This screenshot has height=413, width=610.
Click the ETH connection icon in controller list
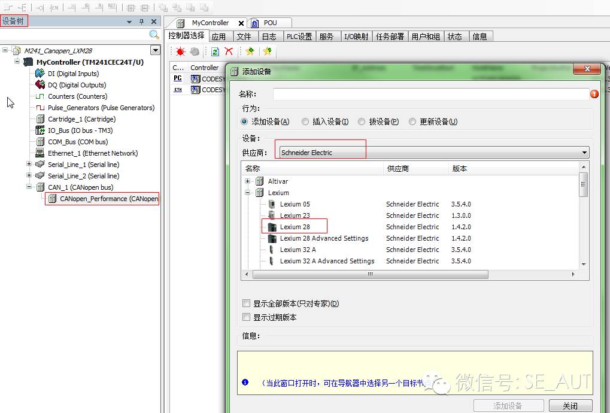pos(178,90)
